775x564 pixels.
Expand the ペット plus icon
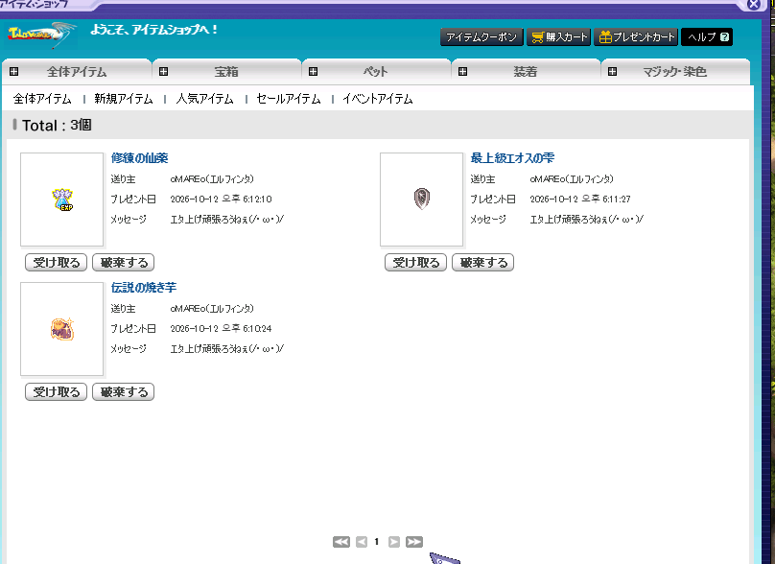click(314, 72)
